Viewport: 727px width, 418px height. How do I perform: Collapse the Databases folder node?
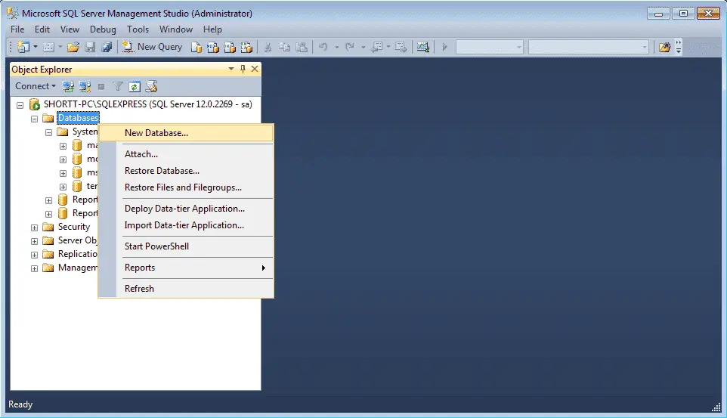(34, 119)
